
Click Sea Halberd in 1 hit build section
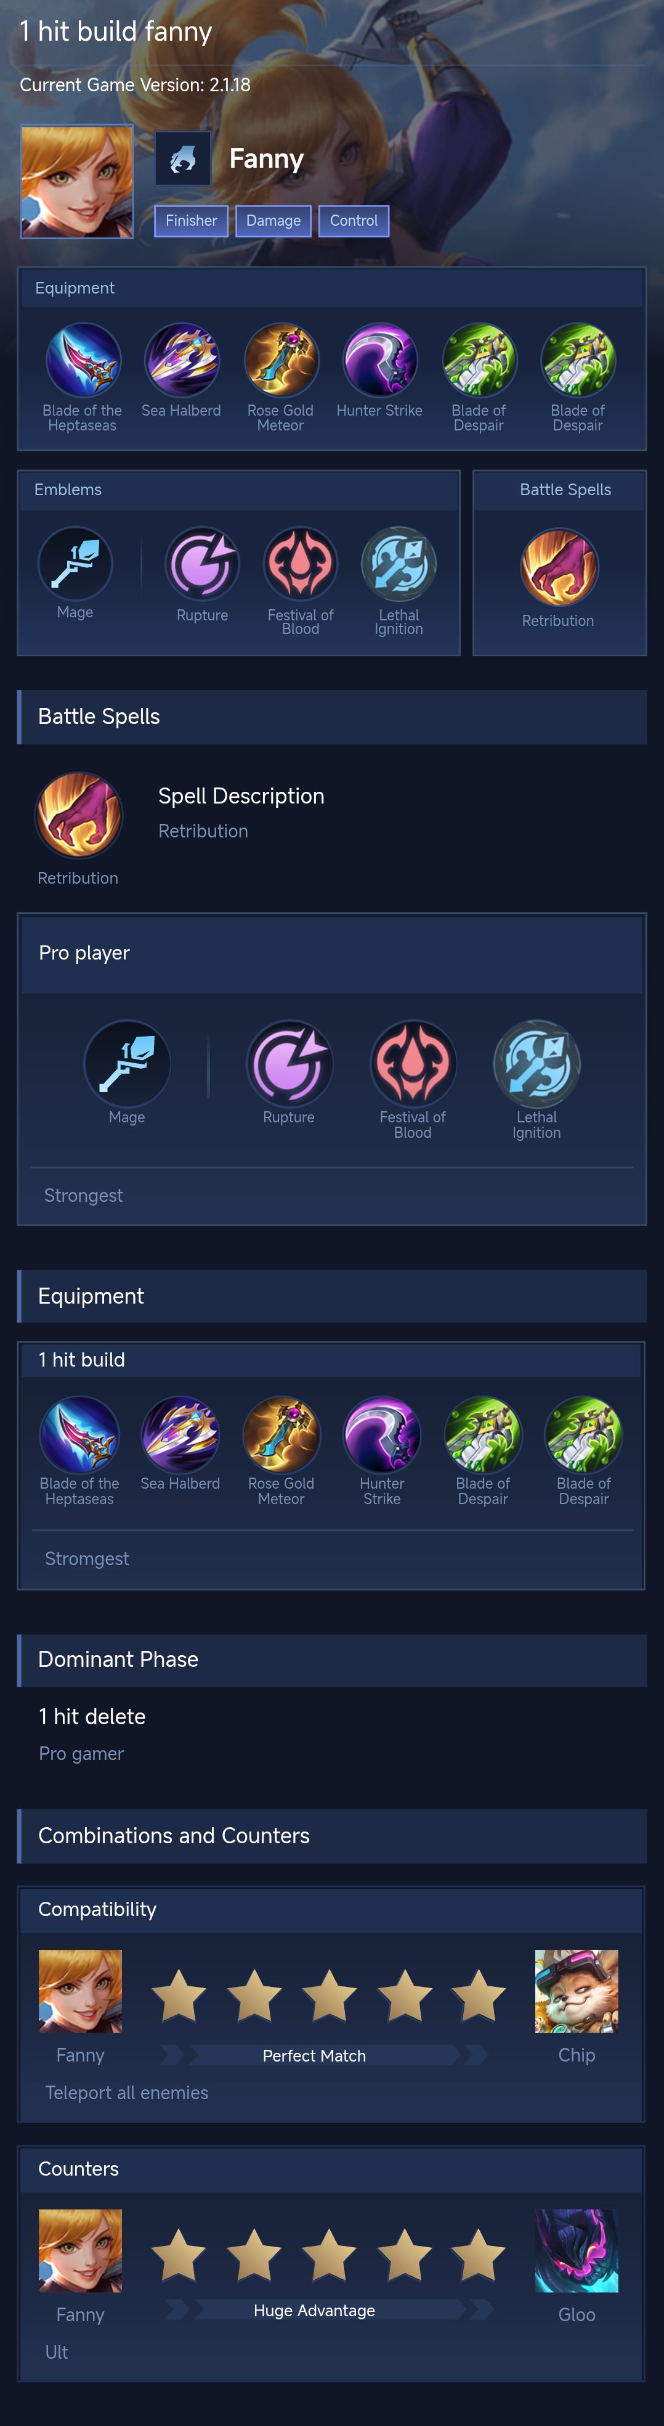180,1434
